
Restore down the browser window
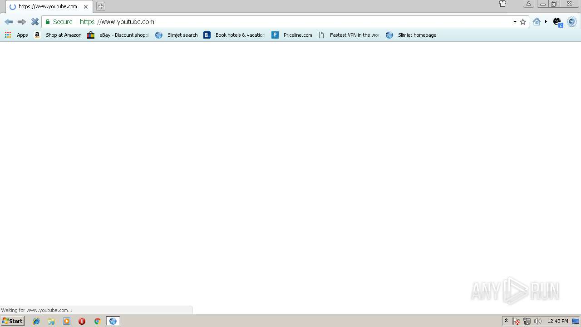pyautogui.click(x=554, y=4)
